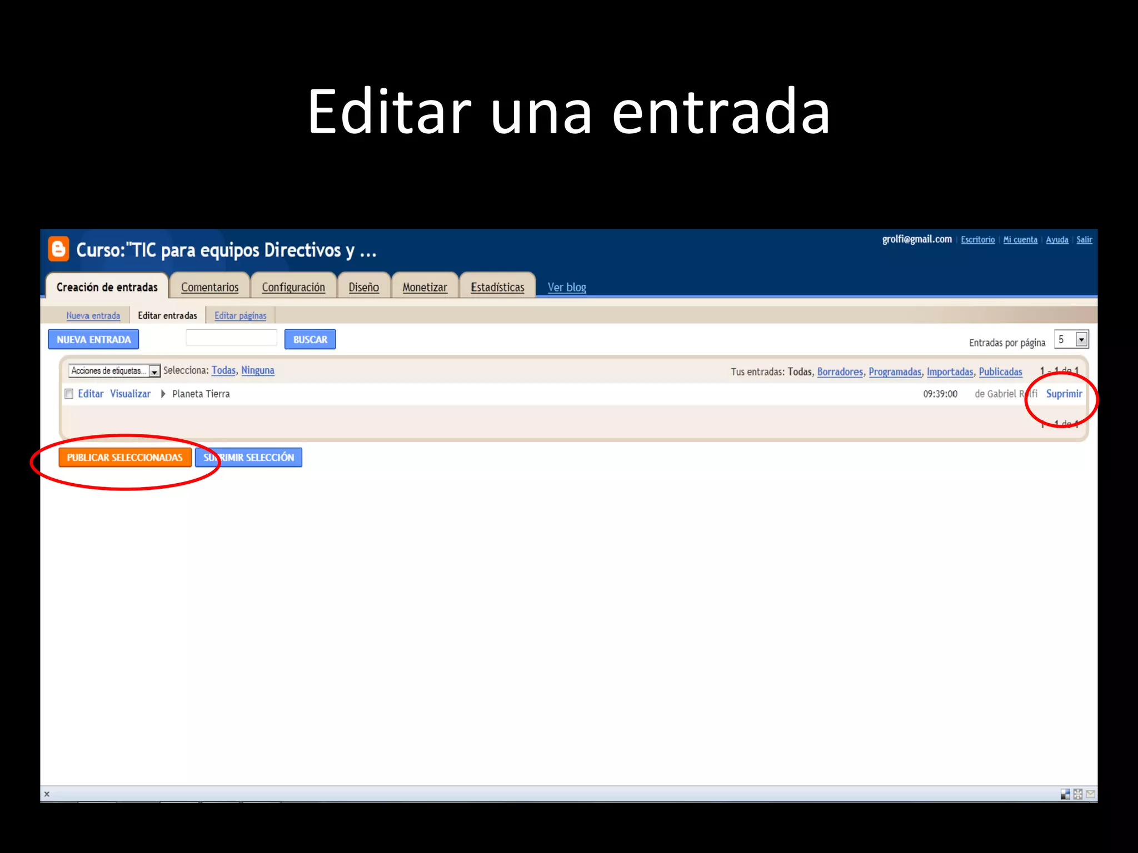Open the Editar páginas sub-tab
This screenshot has height=853, width=1138.
(x=241, y=315)
